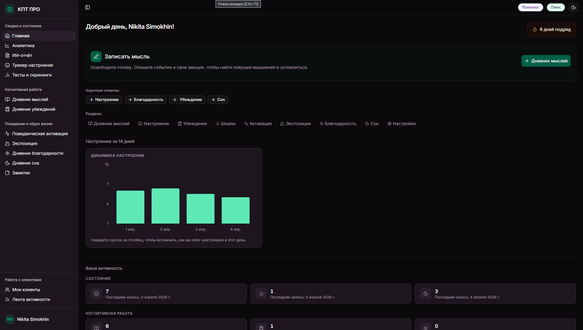Click the Плюс plan badge

tap(556, 7)
